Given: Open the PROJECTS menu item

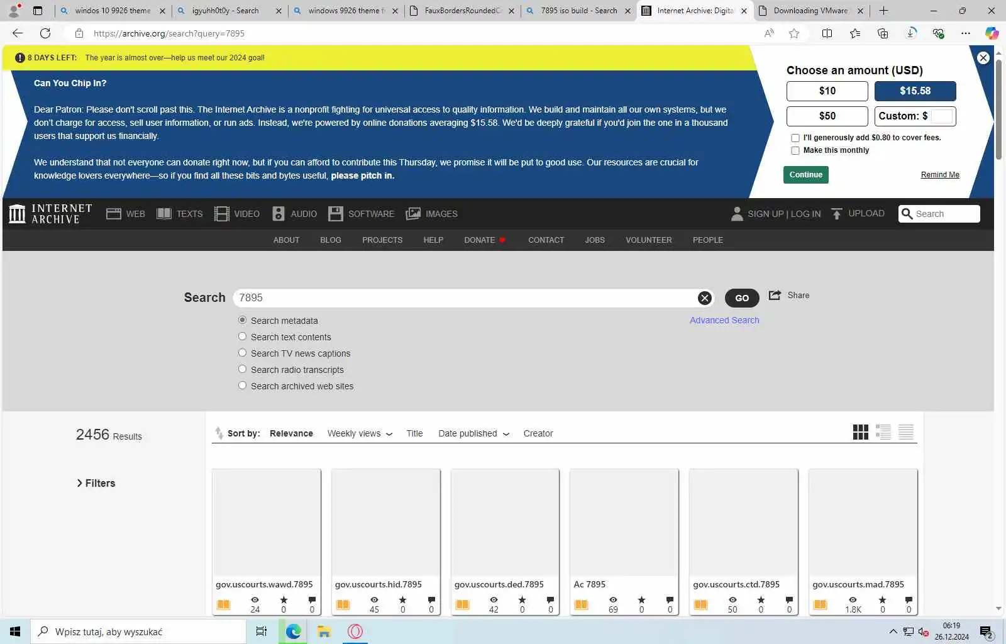Looking at the screenshot, I should 382,240.
